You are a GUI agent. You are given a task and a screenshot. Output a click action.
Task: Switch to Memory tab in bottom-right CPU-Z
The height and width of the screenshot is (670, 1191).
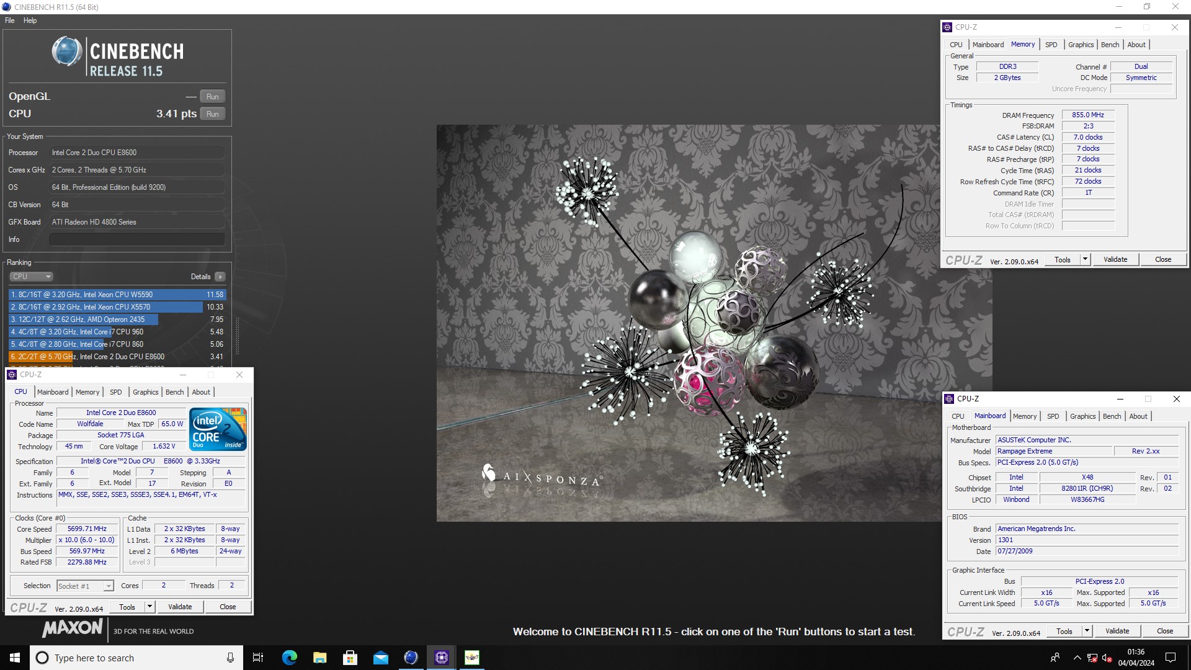pyautogui.click(x=1025, y=416)
